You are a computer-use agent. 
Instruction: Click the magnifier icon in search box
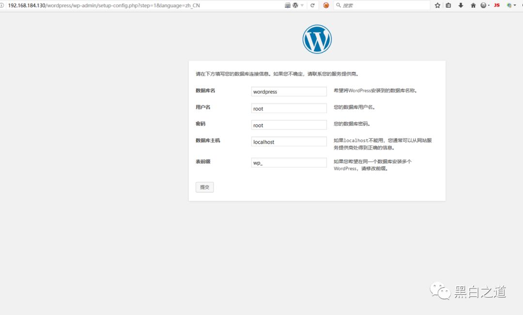coord(338,5)
